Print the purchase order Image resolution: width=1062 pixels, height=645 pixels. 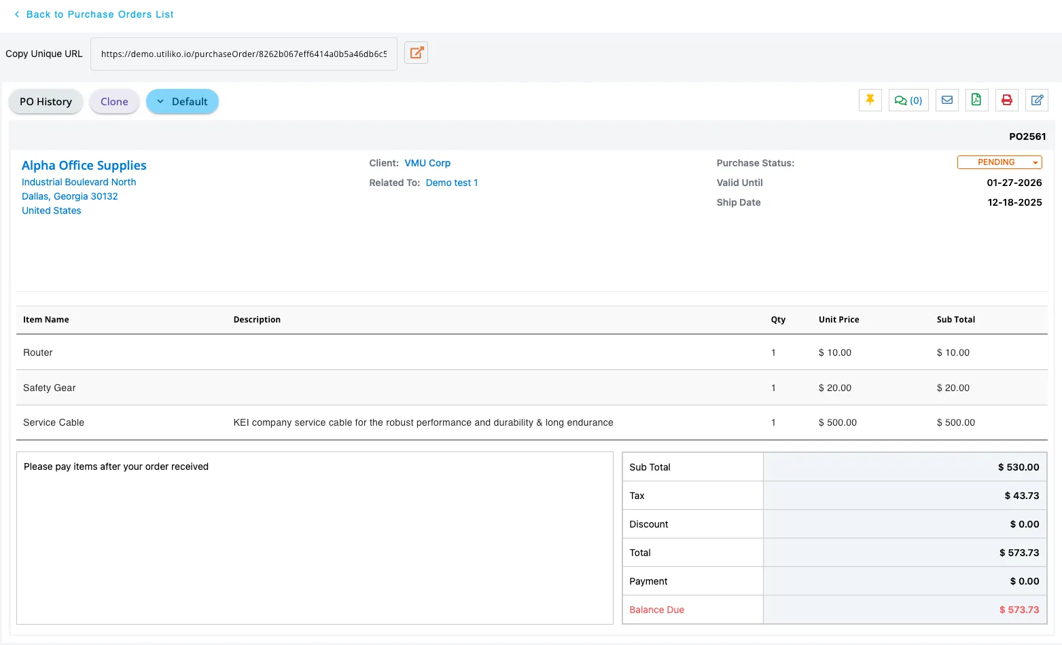point(1006,100)
